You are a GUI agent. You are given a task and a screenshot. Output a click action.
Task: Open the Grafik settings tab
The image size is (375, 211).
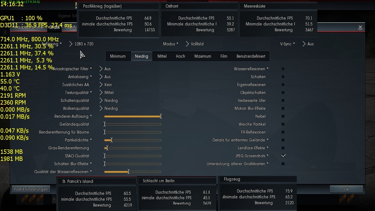point(54,27)
